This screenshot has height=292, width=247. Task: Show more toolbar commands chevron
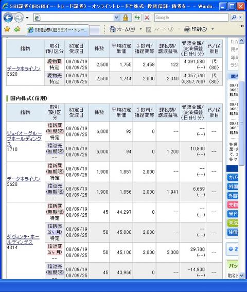242,26
